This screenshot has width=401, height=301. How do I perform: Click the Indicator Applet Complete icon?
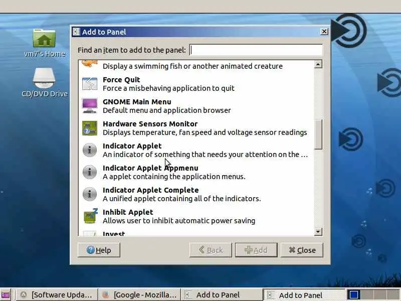tap(90, 194)
